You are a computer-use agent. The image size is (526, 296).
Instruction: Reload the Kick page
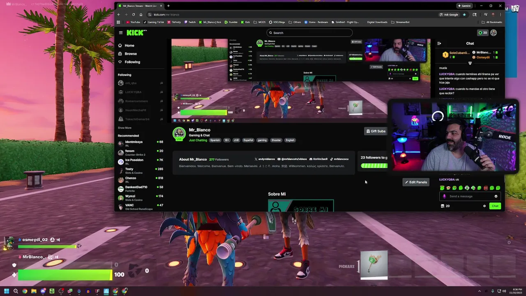133,14
